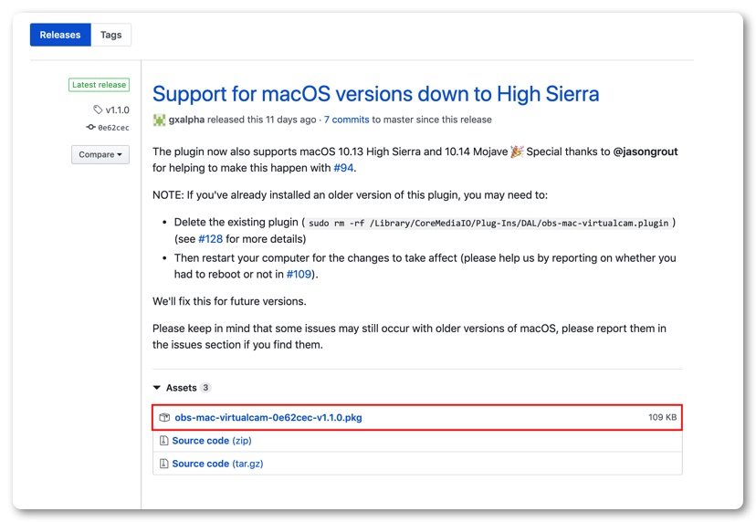Click the zip source code file icon
The image size is (756, 522).
pos(164,441)
